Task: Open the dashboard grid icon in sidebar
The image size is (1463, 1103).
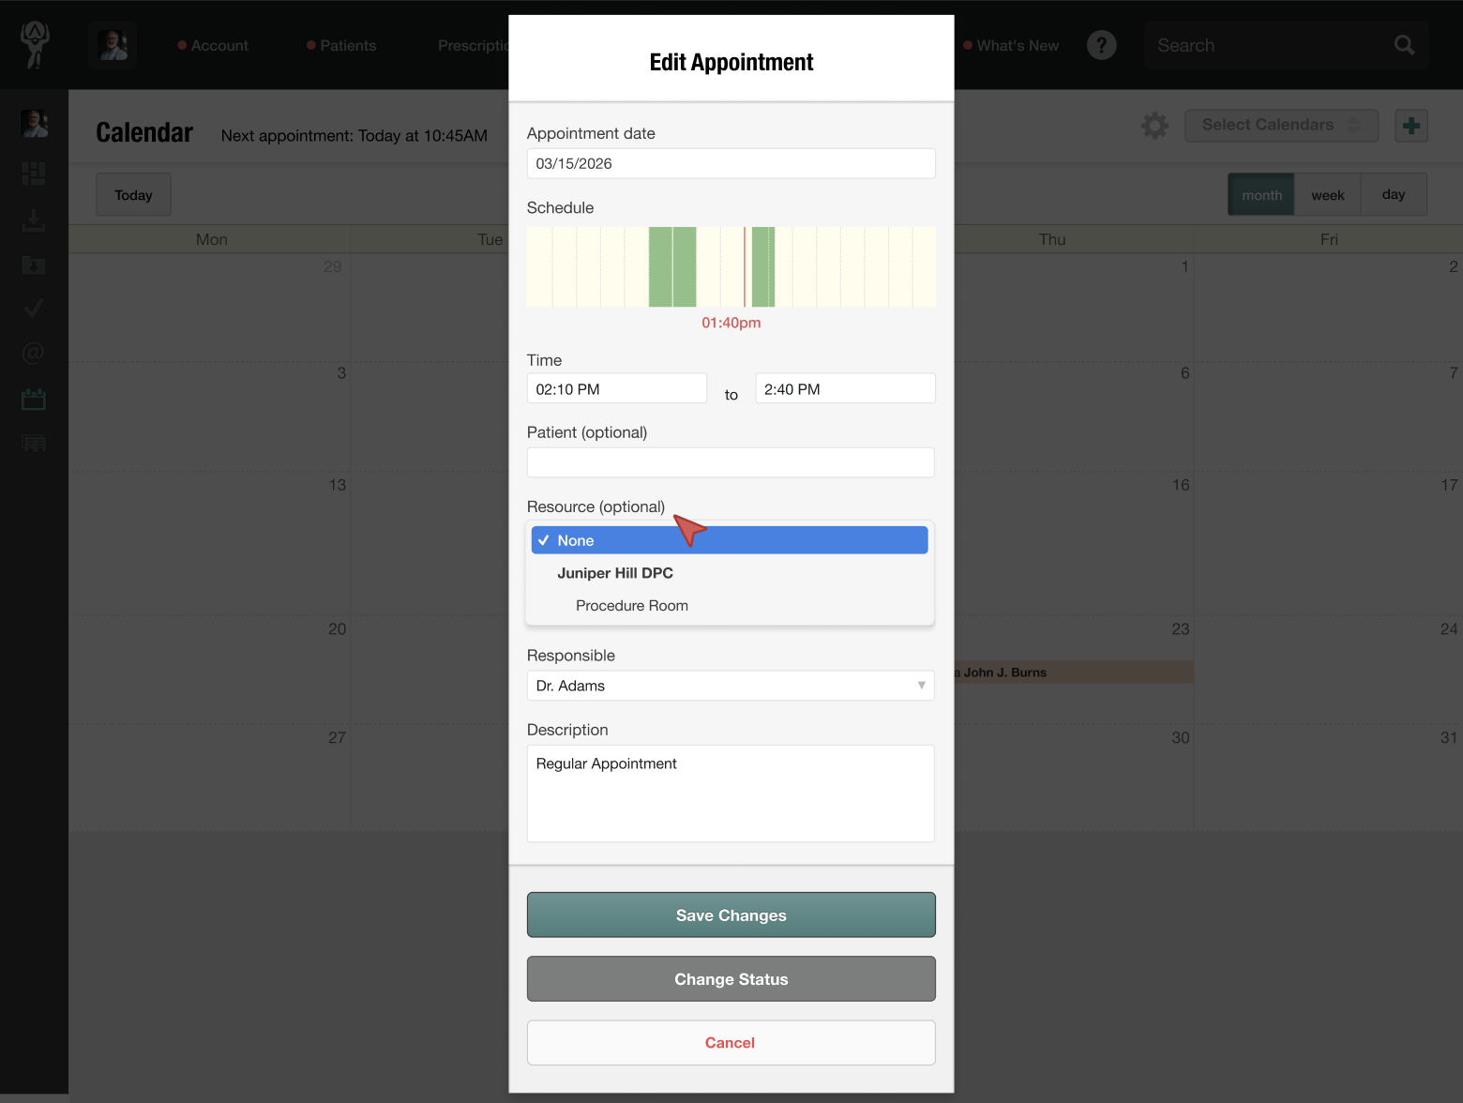Action: [34, 174]
